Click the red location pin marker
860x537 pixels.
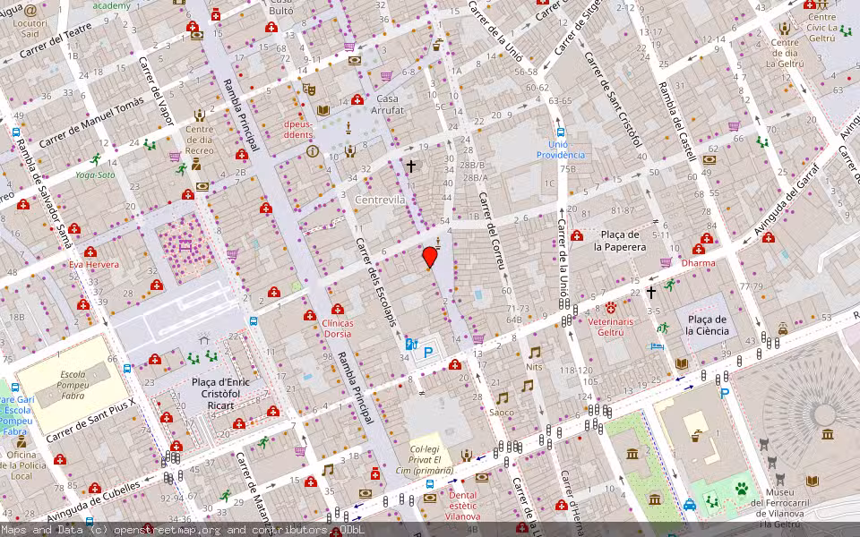pos(430,257)
